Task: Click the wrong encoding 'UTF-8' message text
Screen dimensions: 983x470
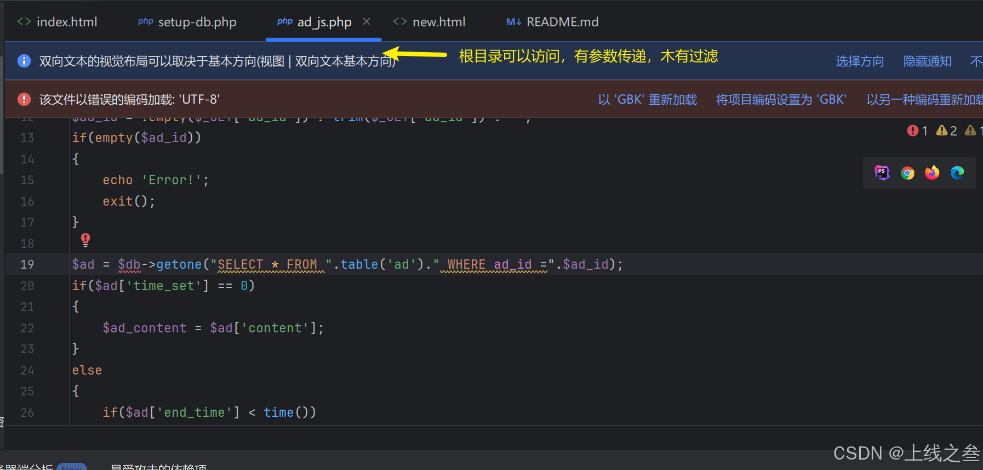Action: pyautogui.click(x=130, y=99)
